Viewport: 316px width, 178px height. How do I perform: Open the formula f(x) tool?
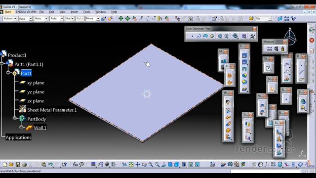[x=75, y=165]
